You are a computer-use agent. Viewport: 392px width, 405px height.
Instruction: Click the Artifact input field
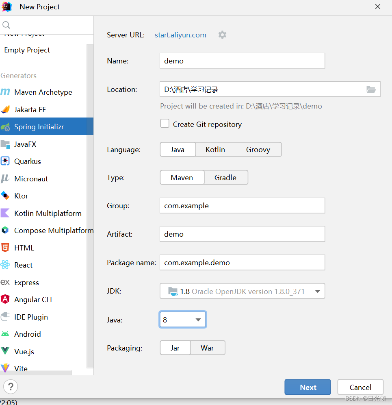(243, 234)
